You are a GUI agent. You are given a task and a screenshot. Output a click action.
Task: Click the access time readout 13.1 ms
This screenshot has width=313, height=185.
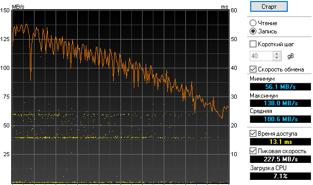[280, 142]
